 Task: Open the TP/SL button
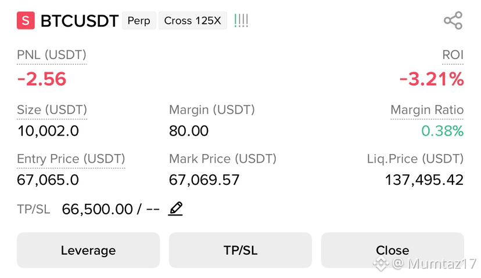[240, 250]
